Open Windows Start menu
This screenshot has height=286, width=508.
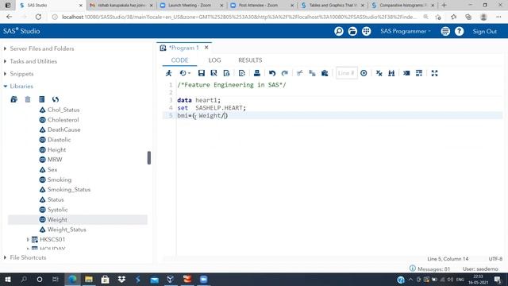point(8,279)
